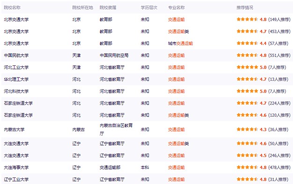Click the star rating for 辽宁工业大学
The image size is (293, 184).
[x=247, y=179]
